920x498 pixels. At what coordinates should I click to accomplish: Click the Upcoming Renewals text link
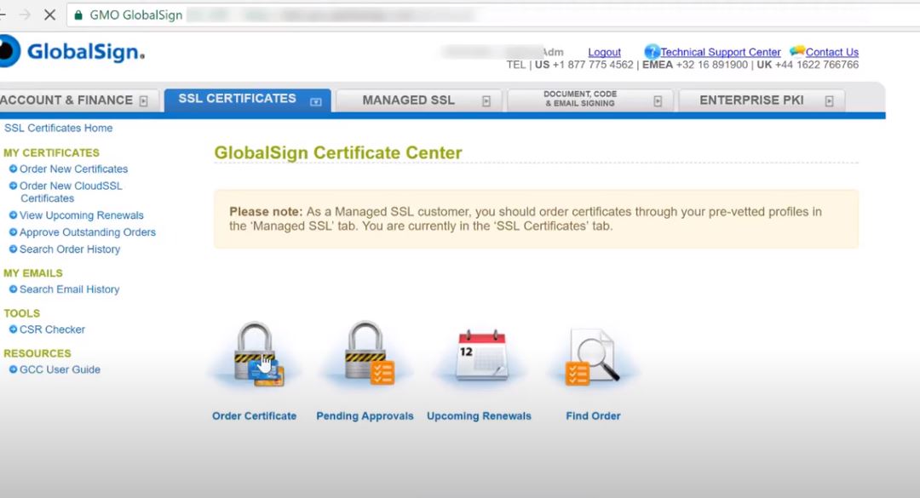pyautogui.click(x=479, y=416)
